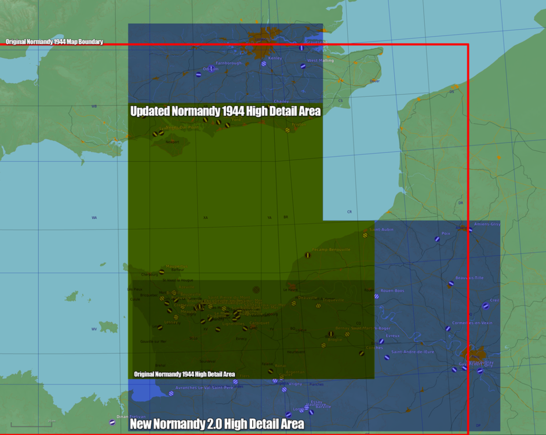Click the Rouen-Boos airfield roundel
Screen dimensions: 546x435
tap(376, 296)
